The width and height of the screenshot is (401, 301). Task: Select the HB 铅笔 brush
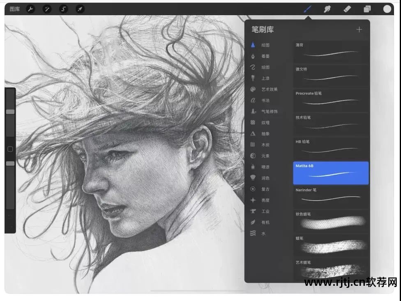pyautogui.click(x=331, y=148)
